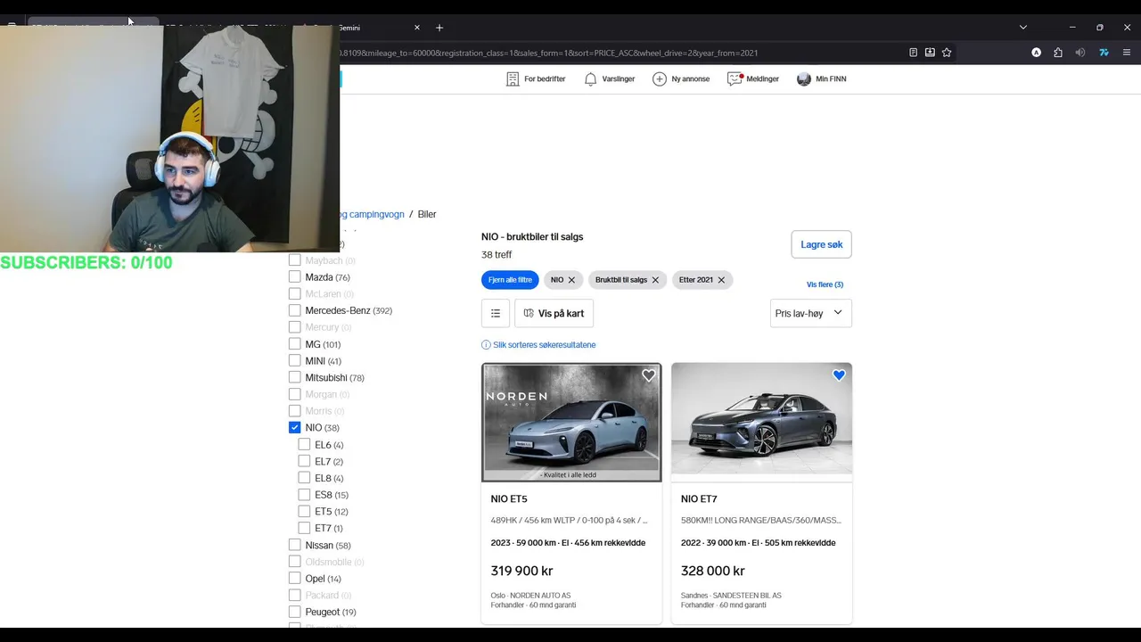Screen dimensions: 1141x642
Task: Remove Etter 2021 filter chip
Action: 721,280
